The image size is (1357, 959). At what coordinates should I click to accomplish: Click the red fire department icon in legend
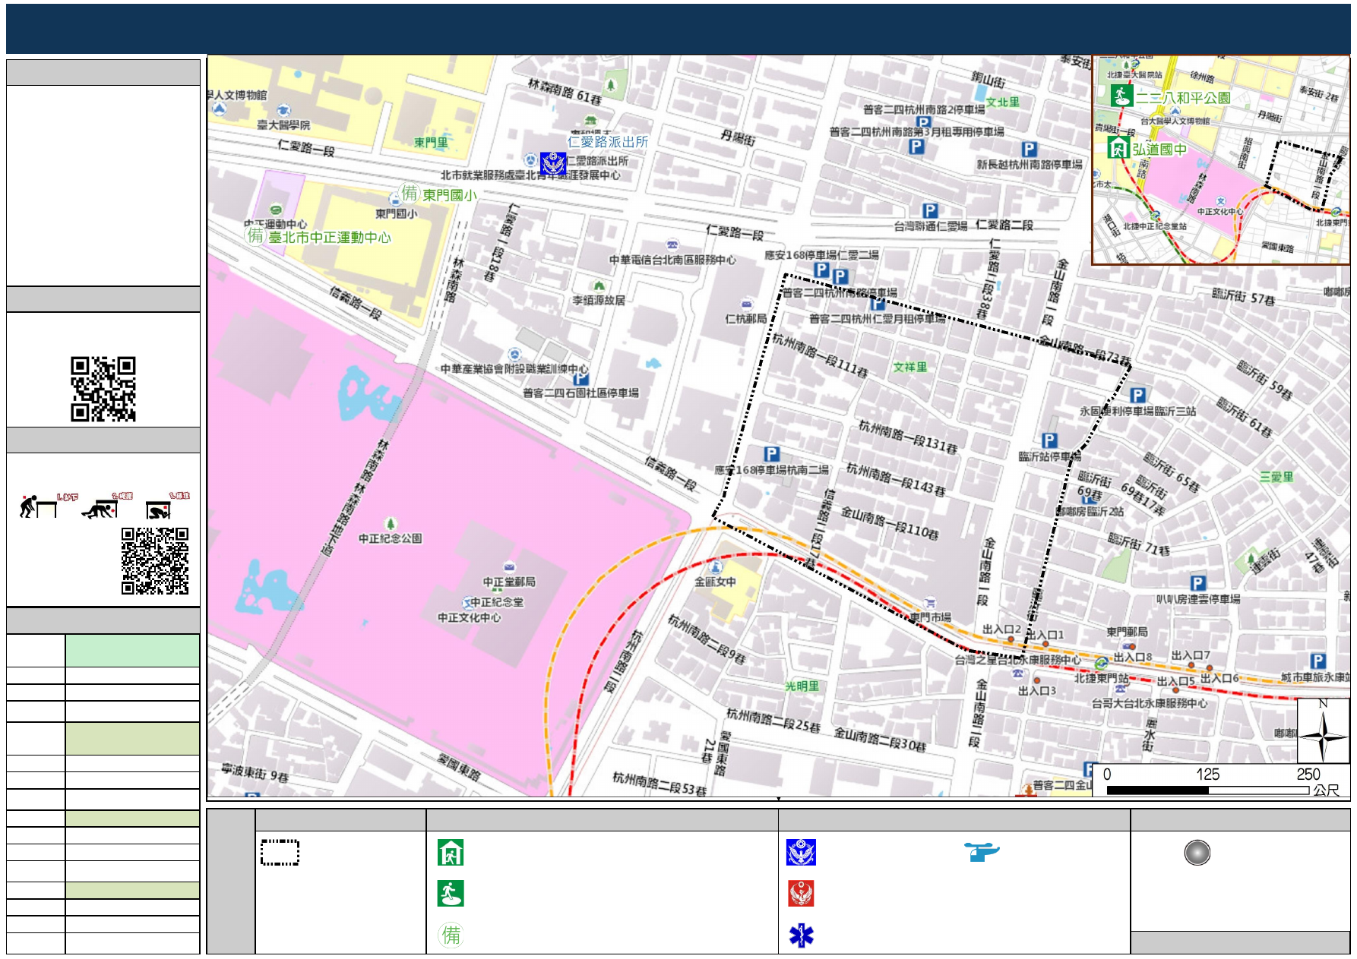pyautogui.click(x=801, y=894)
